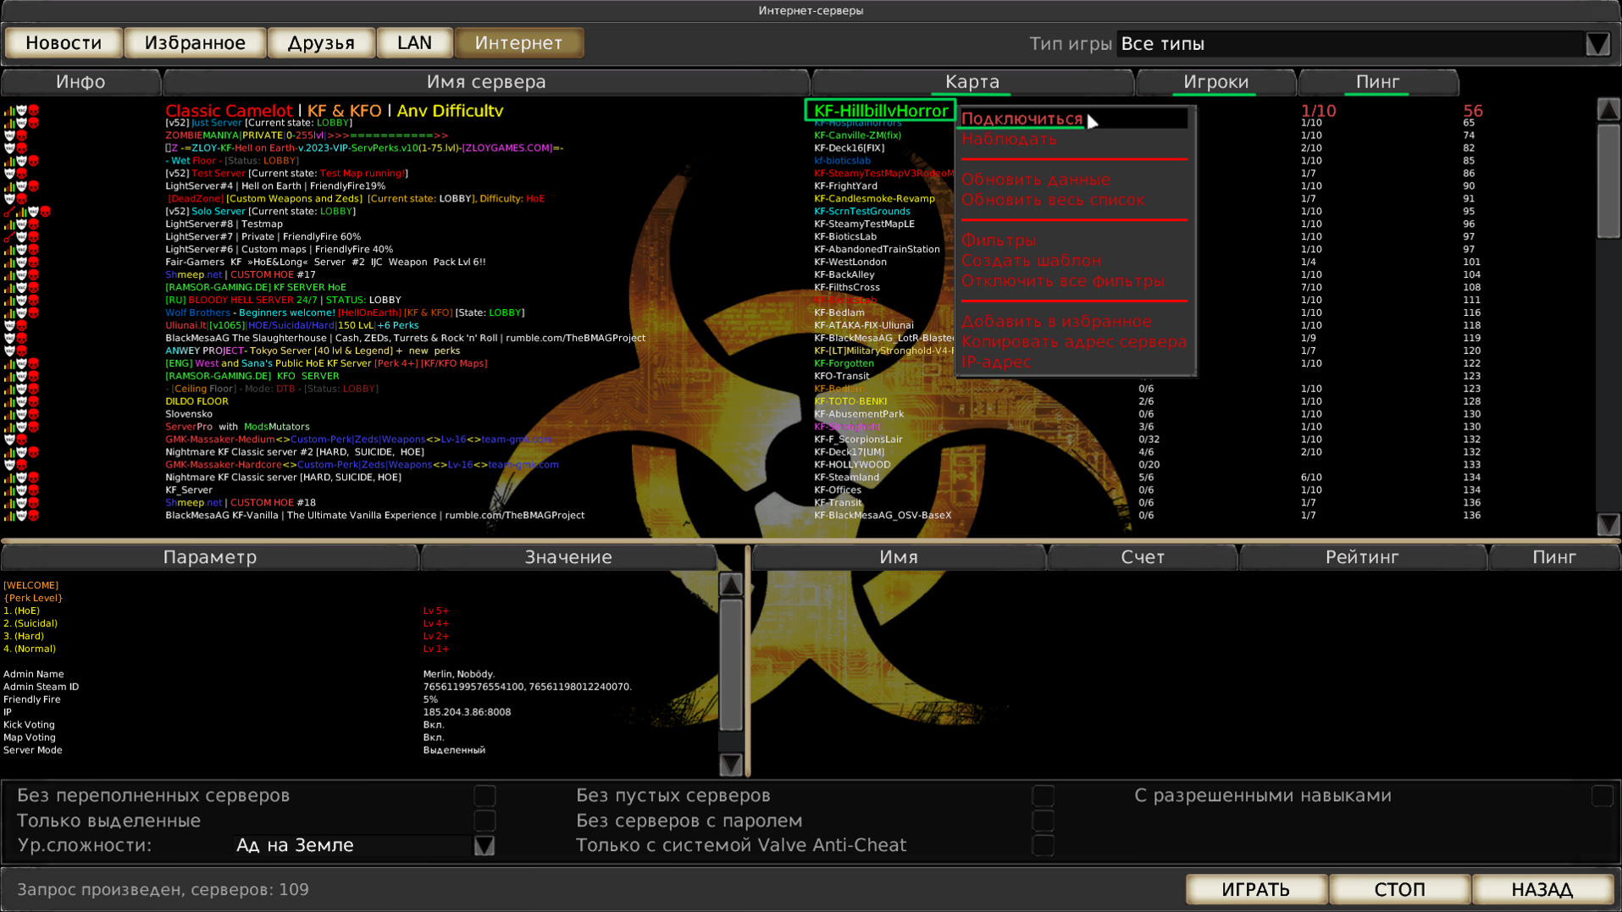
Task: Open the 'Тип игры' game type dropdown
Action: [x=1597, y=44]
